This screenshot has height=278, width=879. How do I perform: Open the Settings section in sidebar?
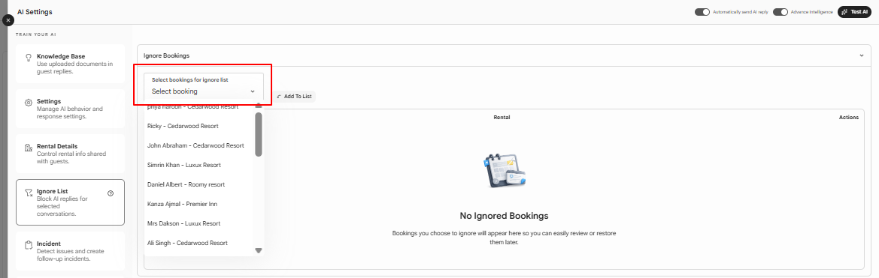[70, 109]
